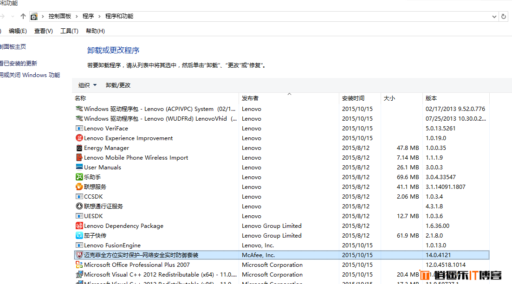Open the 启用或关闭 Windows 功能 link

click(30, 75)
